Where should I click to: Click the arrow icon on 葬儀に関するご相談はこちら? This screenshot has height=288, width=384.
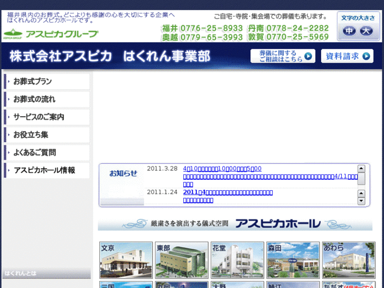[x=308, y=56]
